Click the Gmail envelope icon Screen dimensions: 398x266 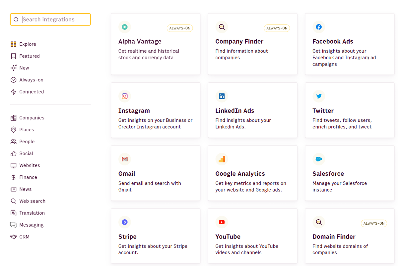(125, 159)
